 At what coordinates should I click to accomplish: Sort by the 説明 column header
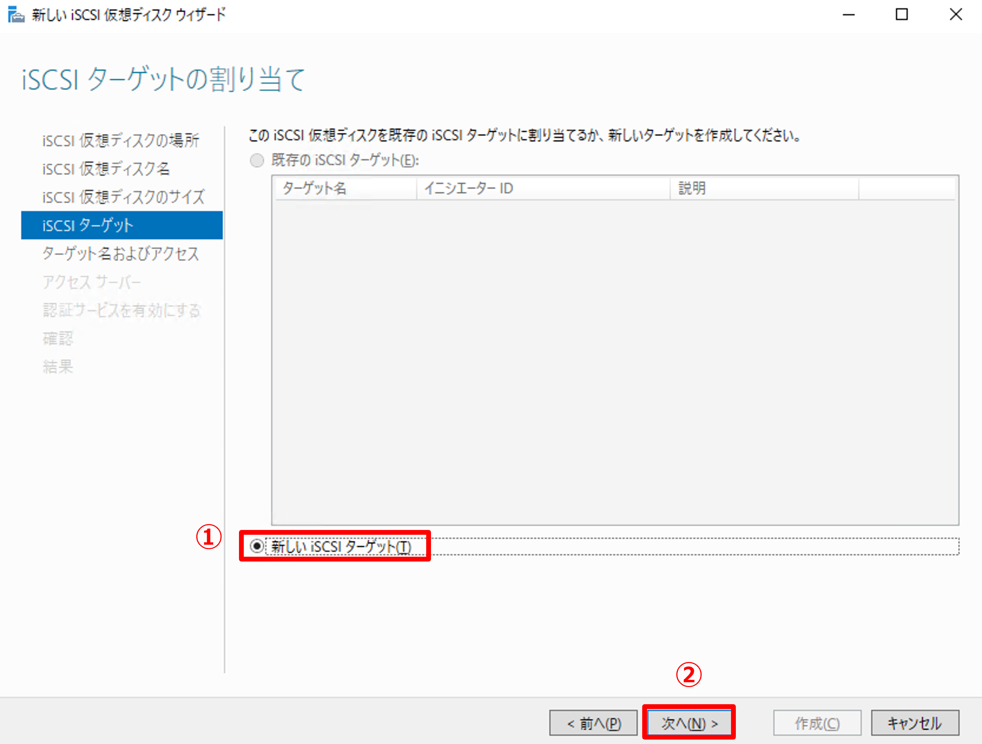point(765,188)
